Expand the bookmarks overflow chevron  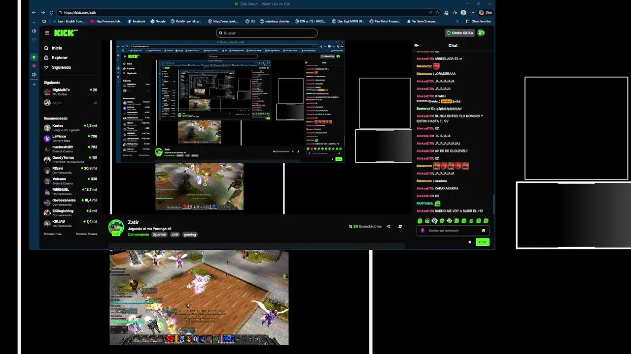pos(458,22)
